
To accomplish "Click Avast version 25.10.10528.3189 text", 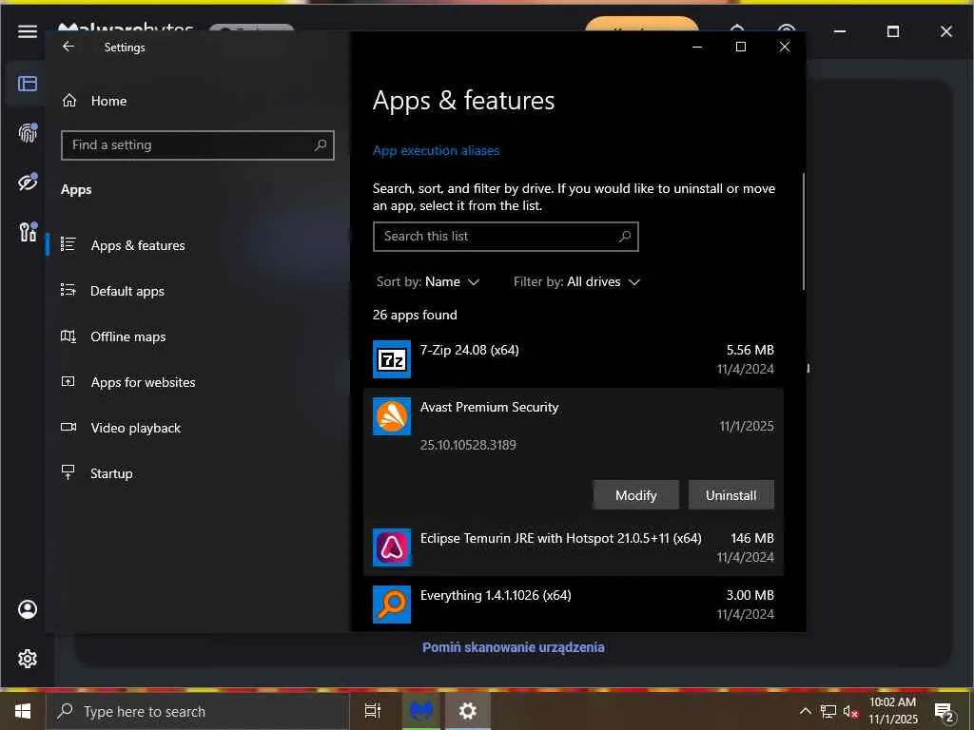I will (x=468, y=445).
